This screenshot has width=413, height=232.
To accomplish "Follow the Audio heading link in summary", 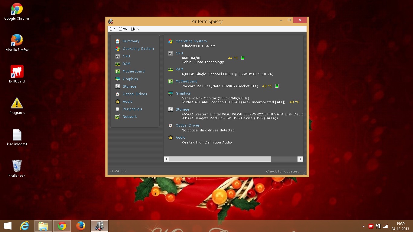I will click(180, 137).
